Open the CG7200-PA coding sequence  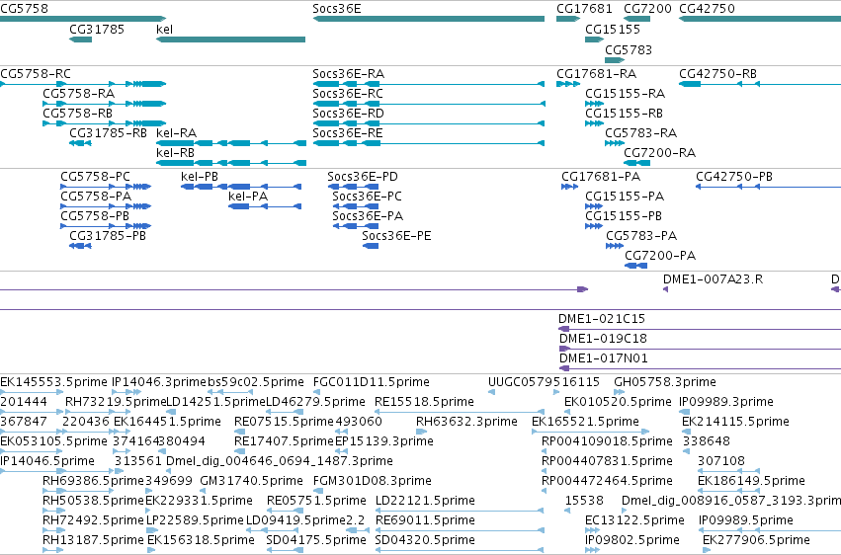point(636,266)
